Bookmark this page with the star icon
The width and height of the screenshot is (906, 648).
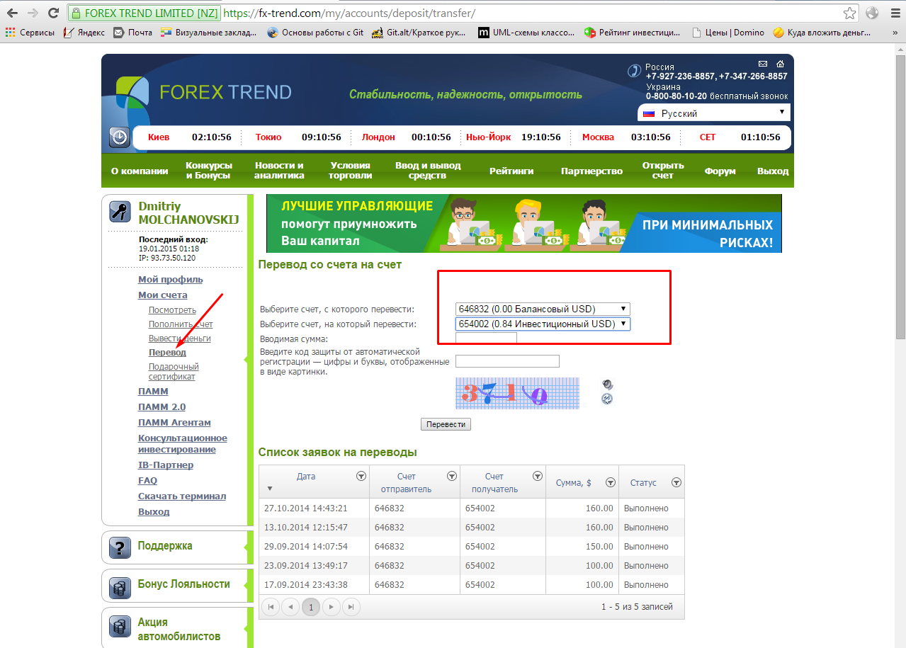pos(849,13)
